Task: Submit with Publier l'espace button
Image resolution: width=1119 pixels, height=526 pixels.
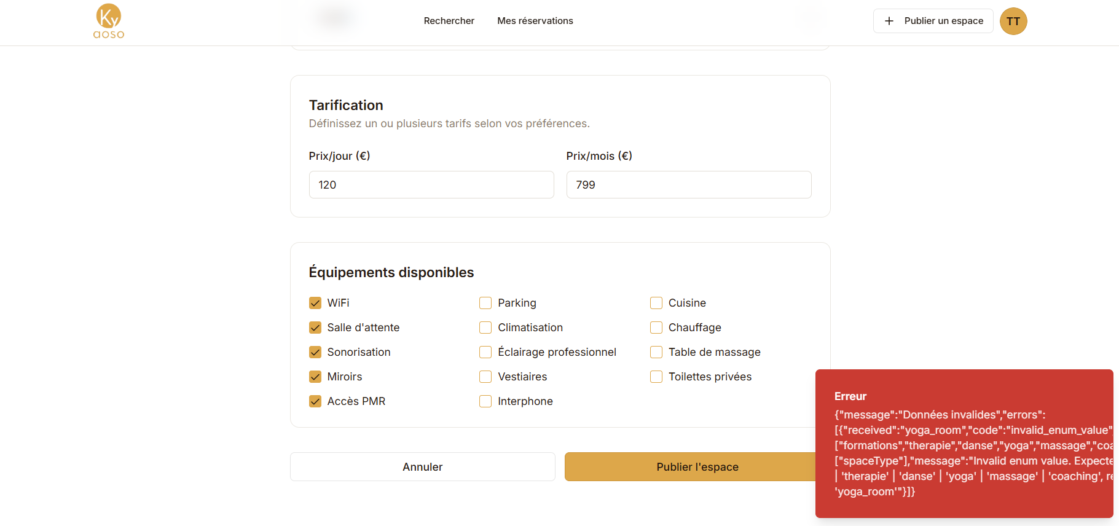Action: tap(689, 467)
